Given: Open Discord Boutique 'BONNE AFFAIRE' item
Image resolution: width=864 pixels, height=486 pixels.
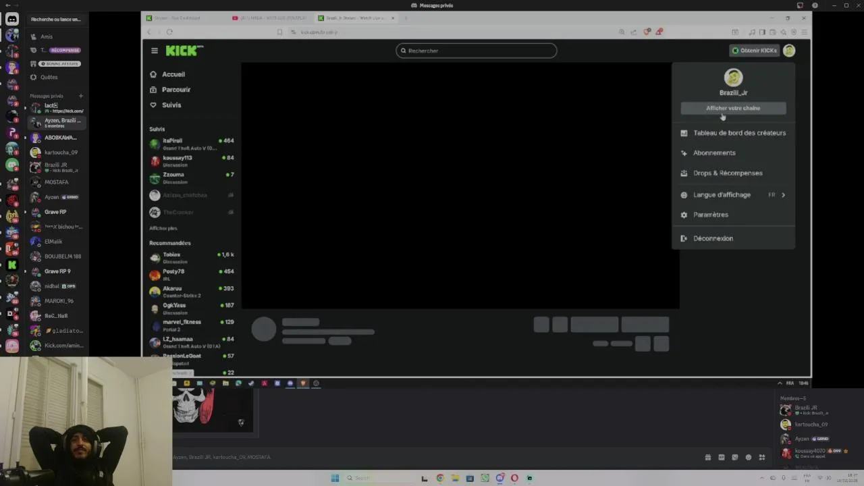Looking at the screenshot, I should click(57, 63).
